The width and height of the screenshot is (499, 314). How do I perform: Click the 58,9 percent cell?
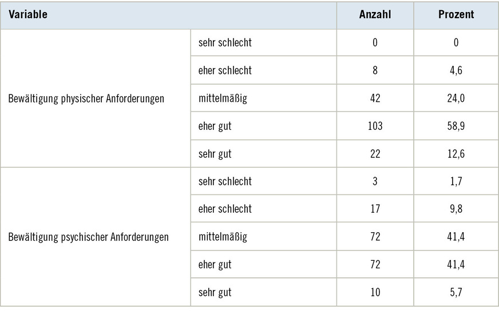click(x=456, y=126)
